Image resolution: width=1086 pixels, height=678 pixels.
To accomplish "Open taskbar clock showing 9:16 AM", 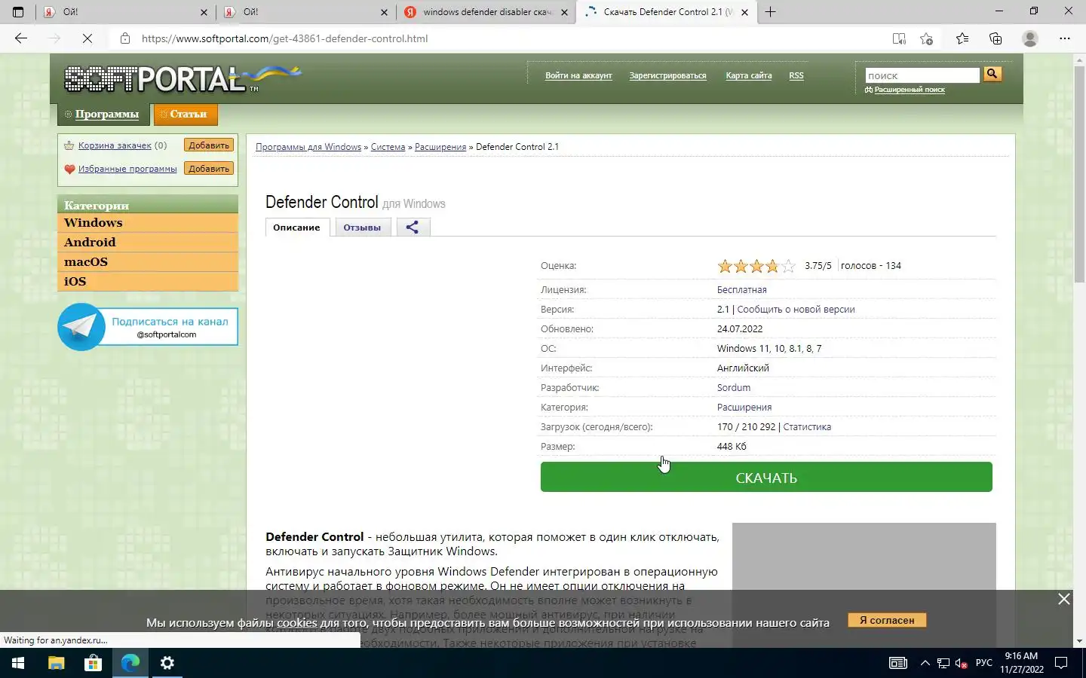I will [1022, 663].
